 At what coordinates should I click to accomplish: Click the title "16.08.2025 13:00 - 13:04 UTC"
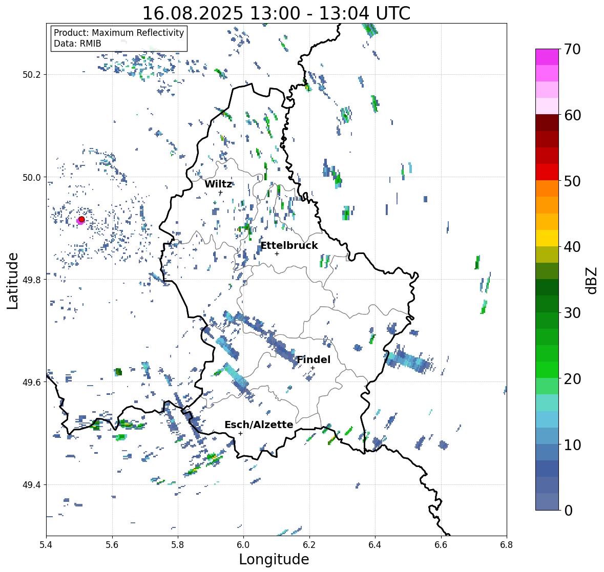[x=276, y=13]
